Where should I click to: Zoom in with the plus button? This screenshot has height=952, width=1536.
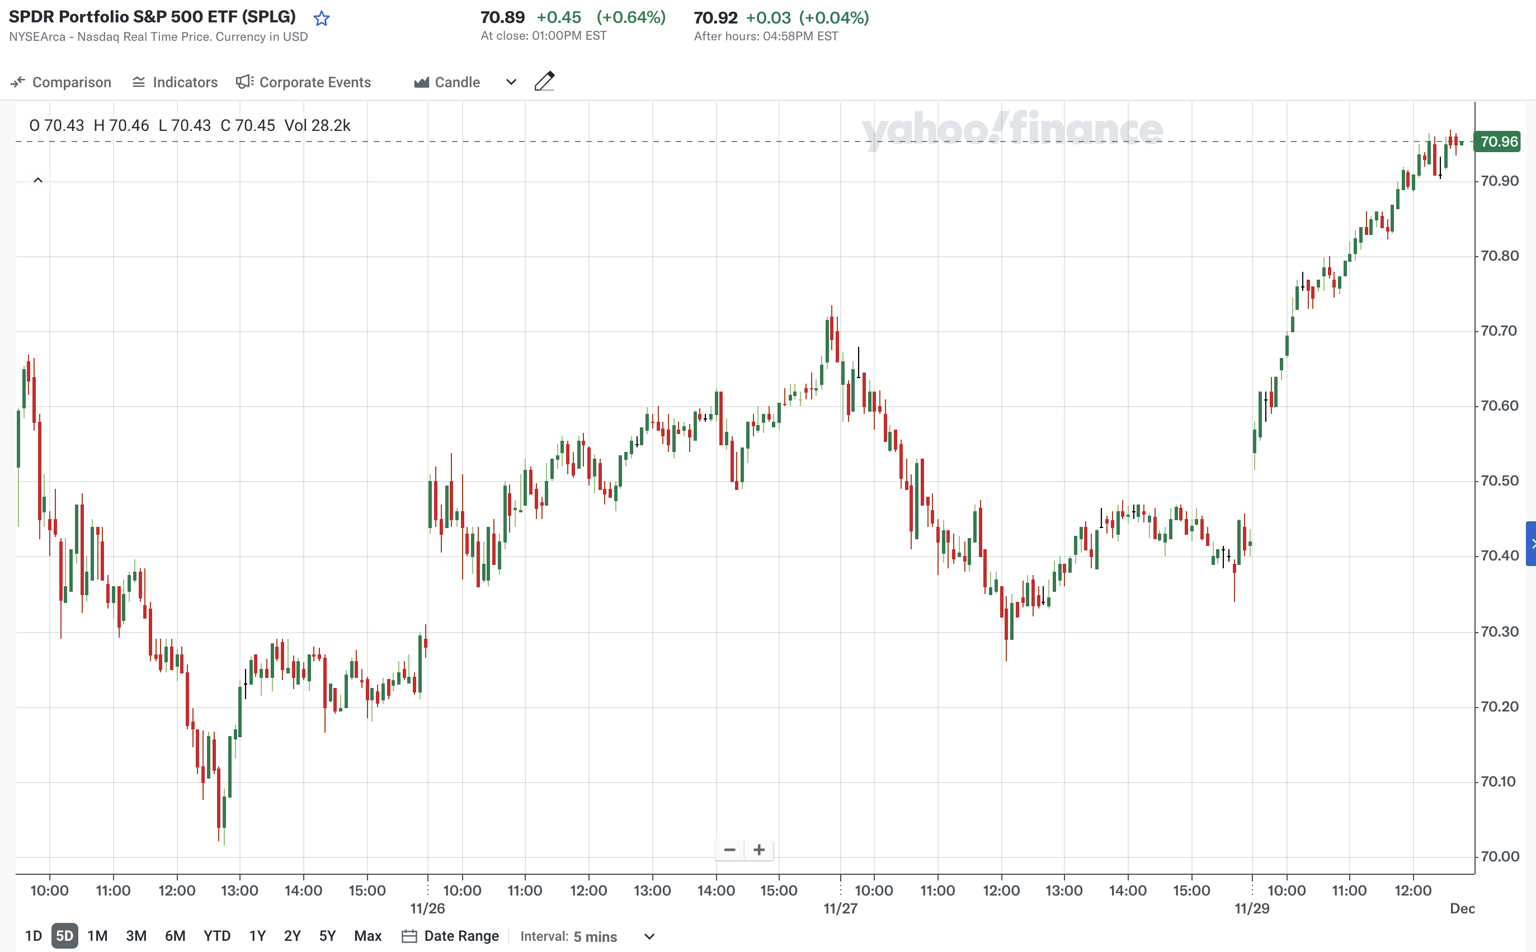coord(759,850)
